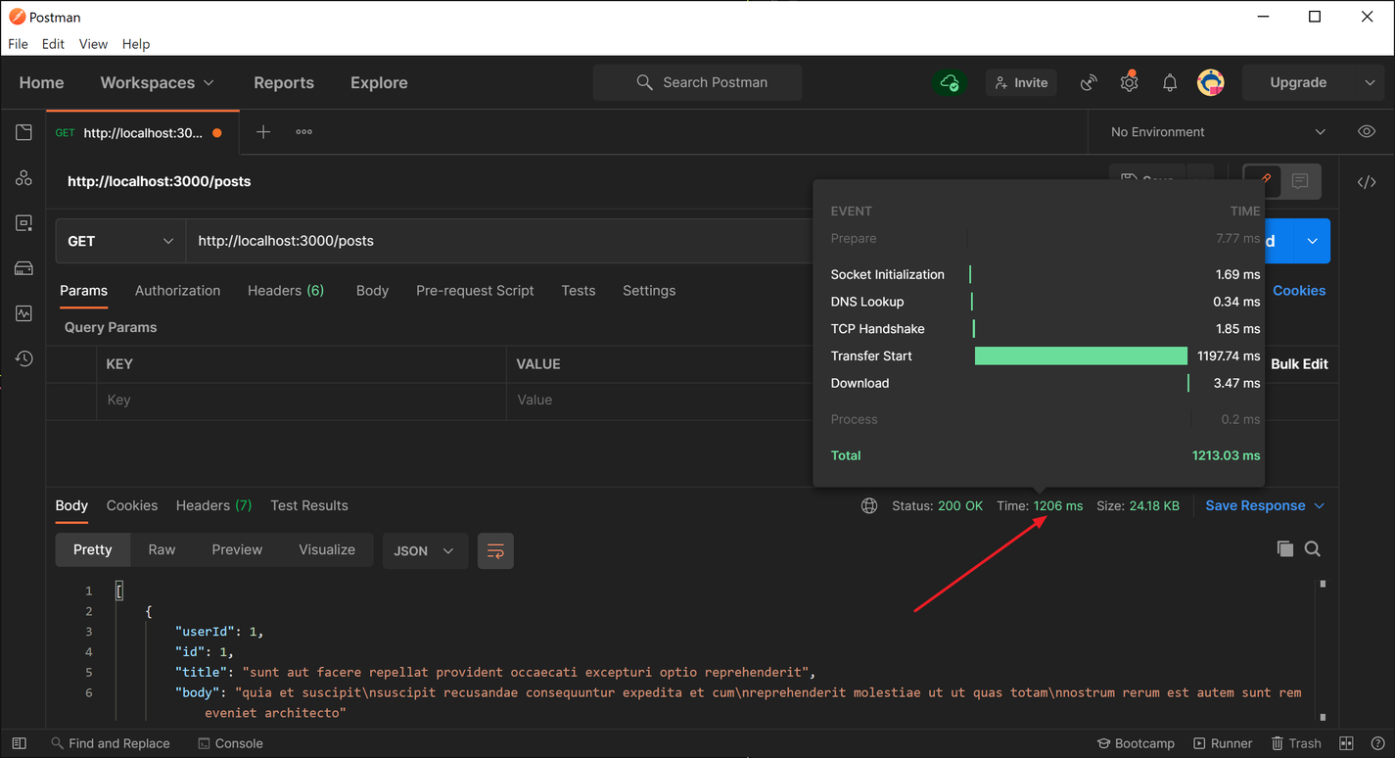This screenshot has width=1395, height=758.
Task: Open the APIs sidebar icon
Action: 23,178
